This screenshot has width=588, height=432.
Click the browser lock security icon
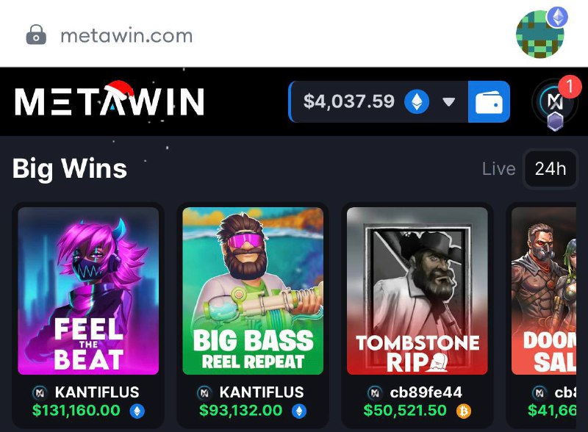[x=36, y=35]
